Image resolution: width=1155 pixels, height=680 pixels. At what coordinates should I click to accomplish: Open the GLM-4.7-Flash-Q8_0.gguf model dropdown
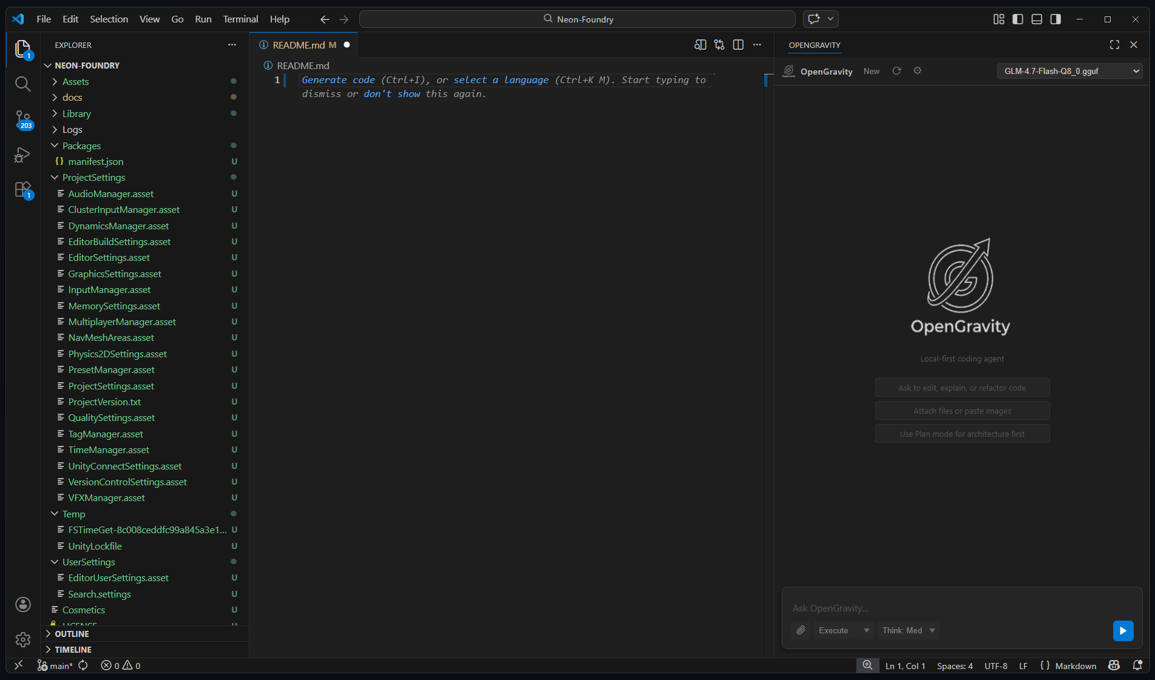click(1069, 71)
